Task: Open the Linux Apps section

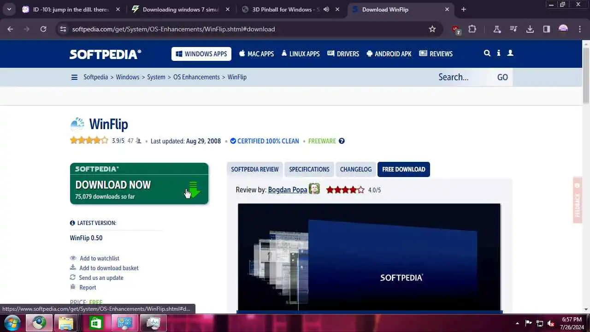Action: (301, 54)
